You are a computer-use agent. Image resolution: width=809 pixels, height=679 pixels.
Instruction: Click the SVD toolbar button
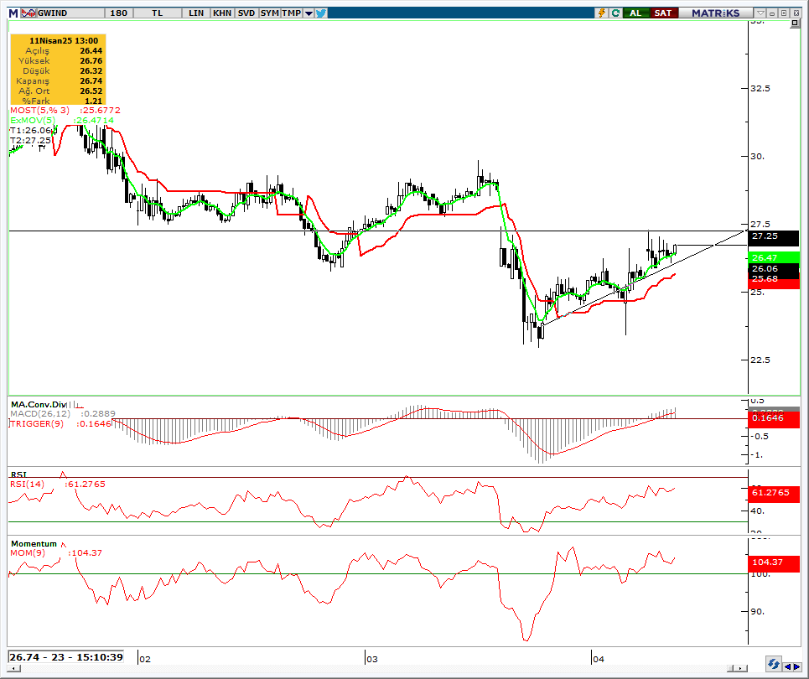pyautogui.click(x=246, y=13)
